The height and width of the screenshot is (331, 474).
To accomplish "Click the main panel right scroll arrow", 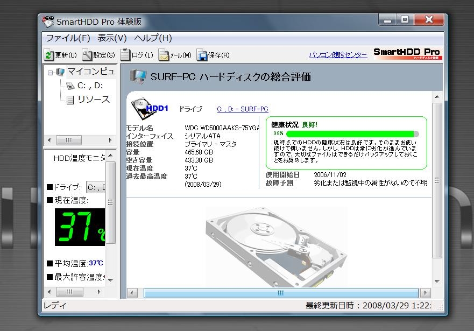I will pyautogui.click(x=426, y=293).
